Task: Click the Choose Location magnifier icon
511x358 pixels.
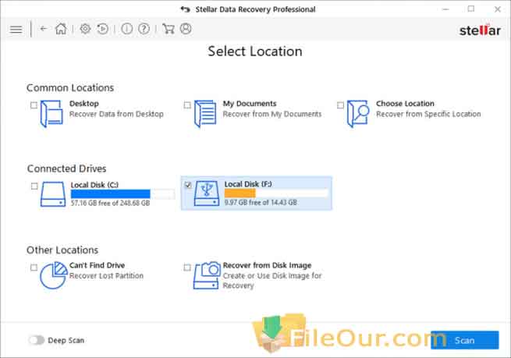Action: tap(358, 113)
